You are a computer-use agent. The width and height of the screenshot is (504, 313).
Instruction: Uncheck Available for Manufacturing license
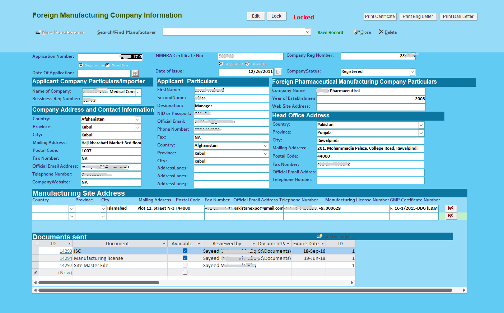click(185, 258)
